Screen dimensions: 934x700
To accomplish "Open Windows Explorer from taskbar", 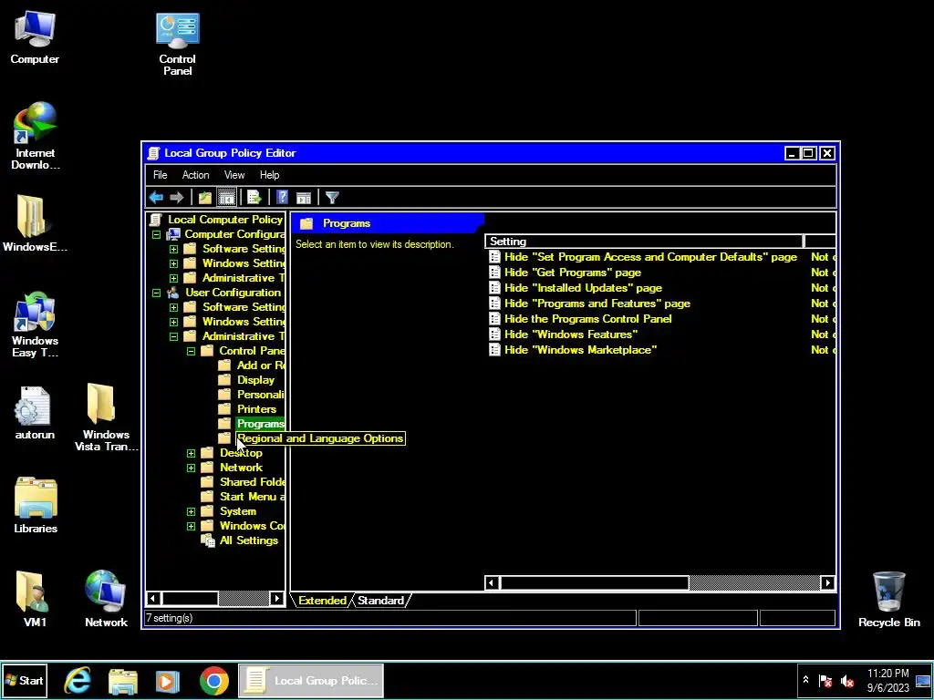I will [123, 680].
